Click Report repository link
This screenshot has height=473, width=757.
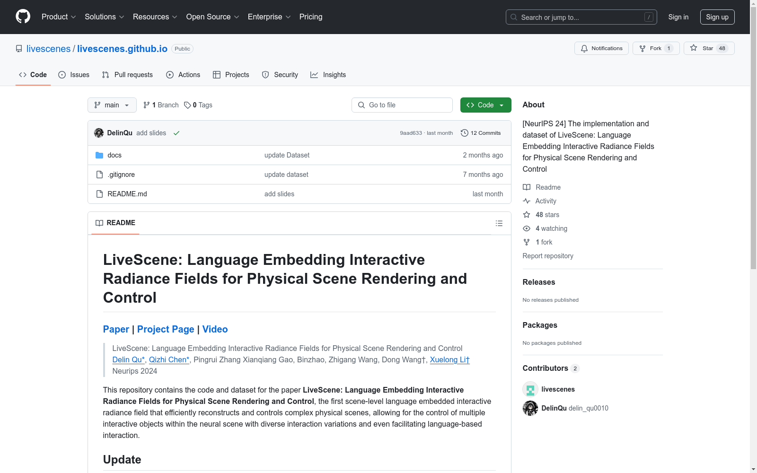548,256
